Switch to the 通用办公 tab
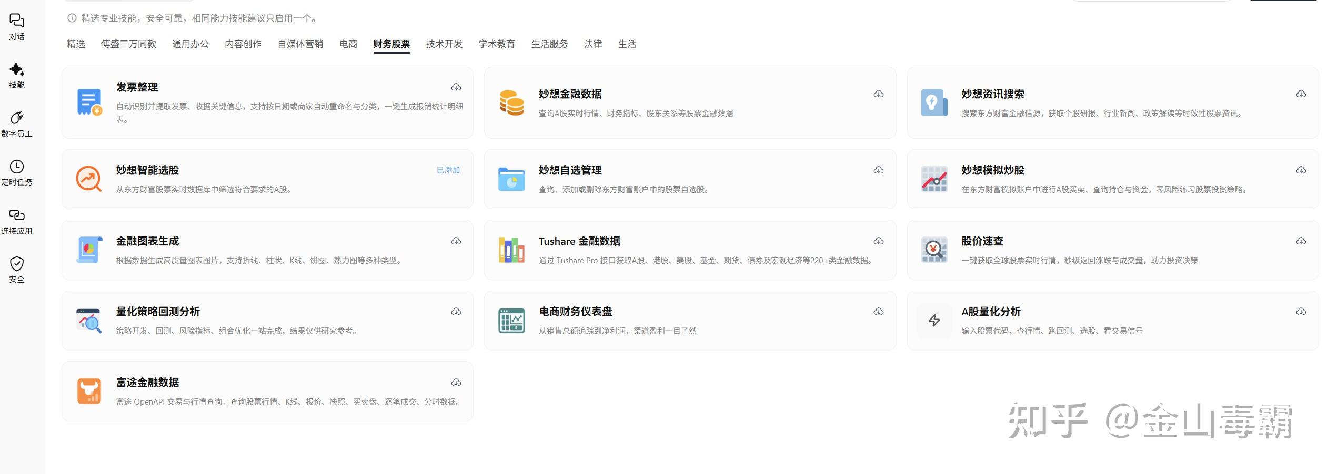Screen dimensions: 1327x474 (x=190, y=44)
